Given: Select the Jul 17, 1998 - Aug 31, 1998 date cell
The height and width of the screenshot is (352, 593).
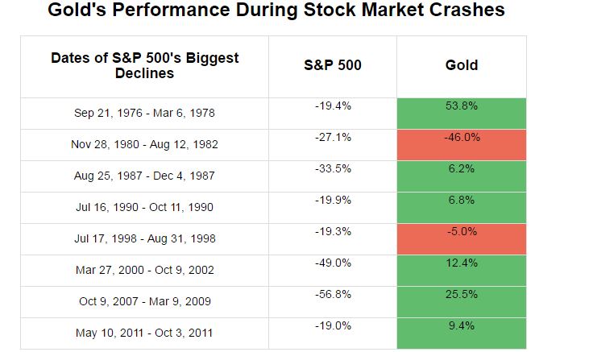Looking at the screenshot, I should point(145,239).
